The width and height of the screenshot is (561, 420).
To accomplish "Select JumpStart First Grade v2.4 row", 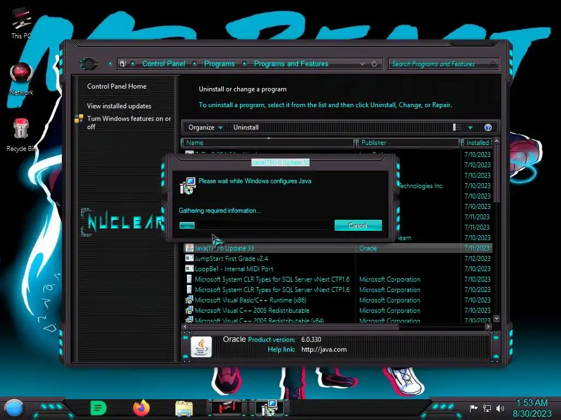I will click(x=337, y=258).
